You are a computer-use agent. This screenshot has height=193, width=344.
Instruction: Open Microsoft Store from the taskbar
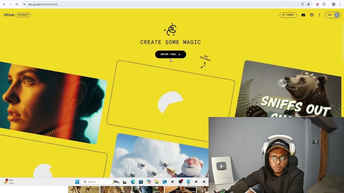click(x=141, y=182)
